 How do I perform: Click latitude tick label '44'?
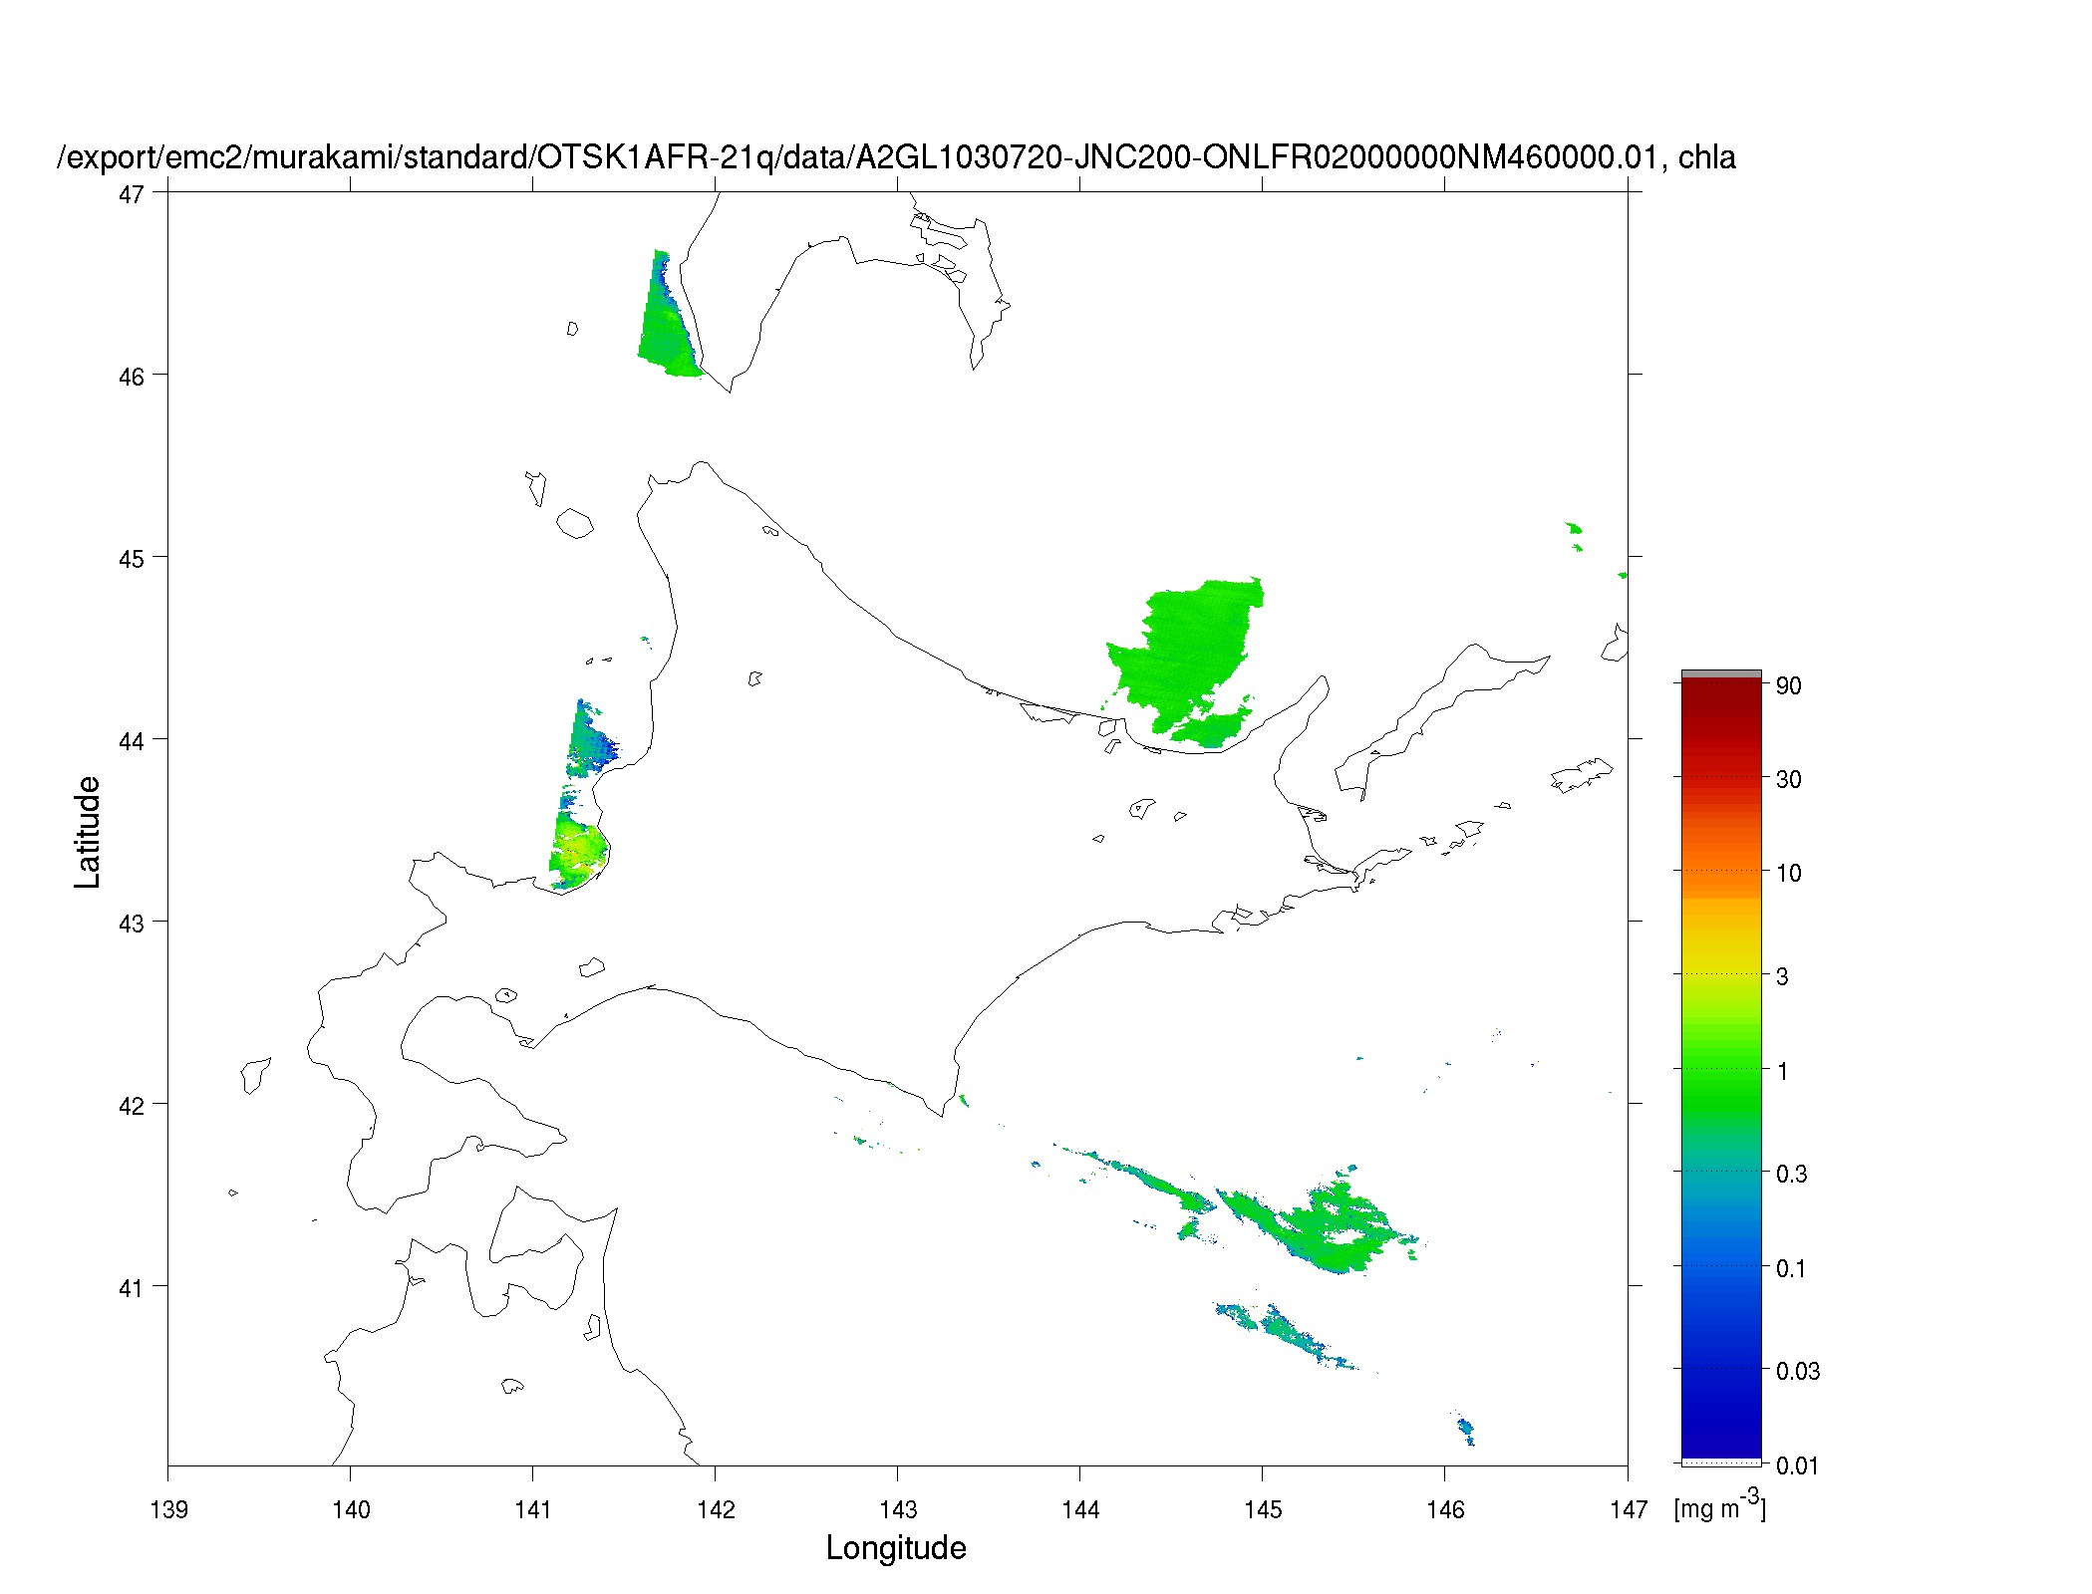[x=131, y=740]
